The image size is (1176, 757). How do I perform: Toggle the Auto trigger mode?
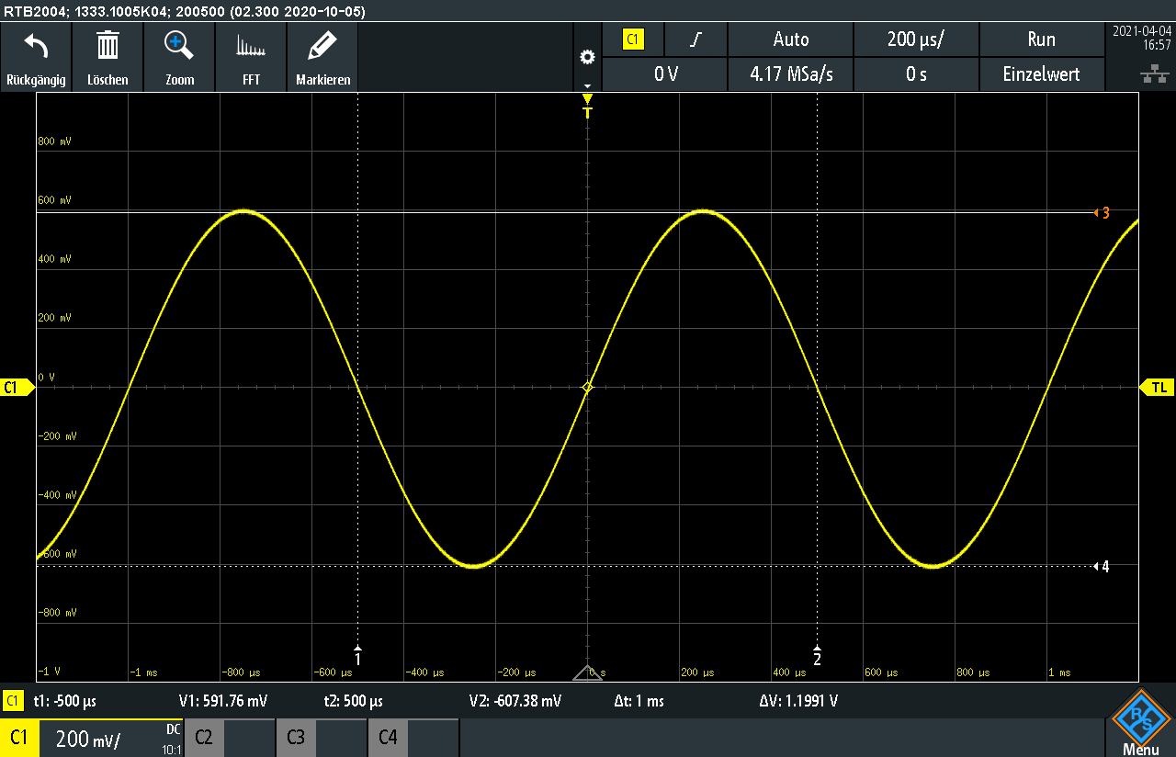point(791,40)
